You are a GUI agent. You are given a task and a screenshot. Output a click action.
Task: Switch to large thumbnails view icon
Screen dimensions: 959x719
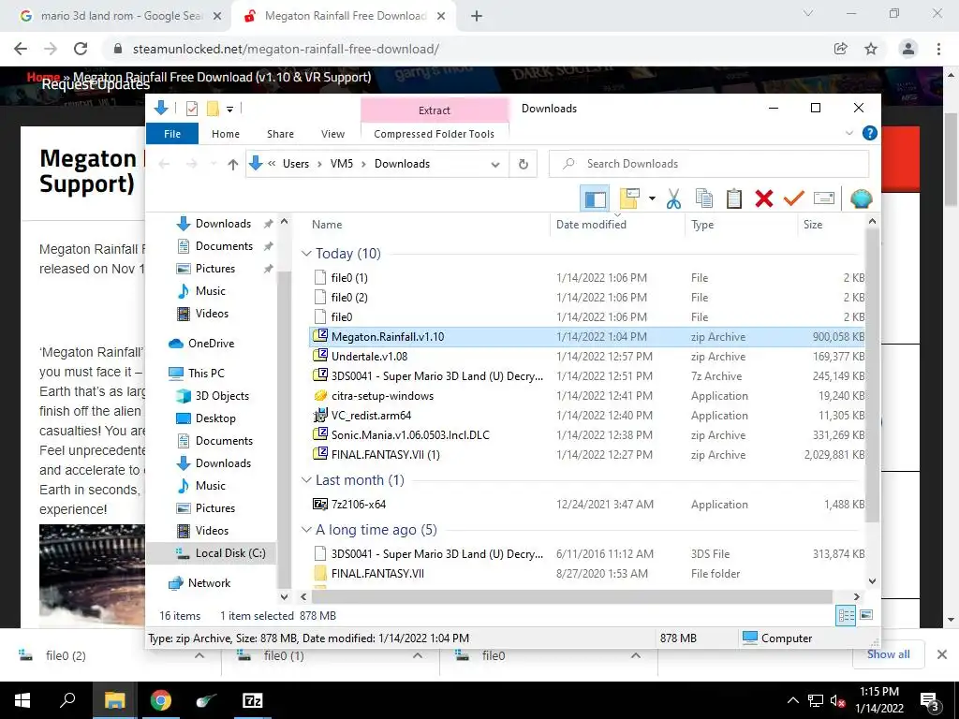[866, 615]
